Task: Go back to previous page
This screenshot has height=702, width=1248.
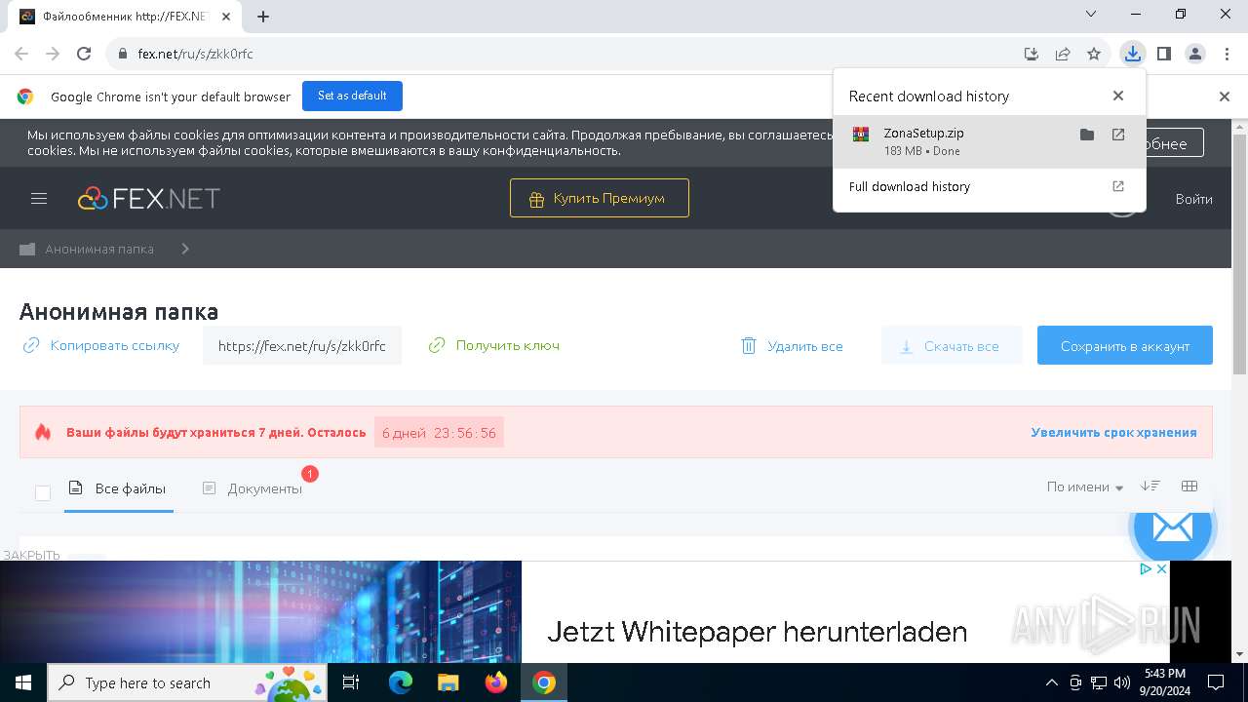Action: tap(21, 54)
